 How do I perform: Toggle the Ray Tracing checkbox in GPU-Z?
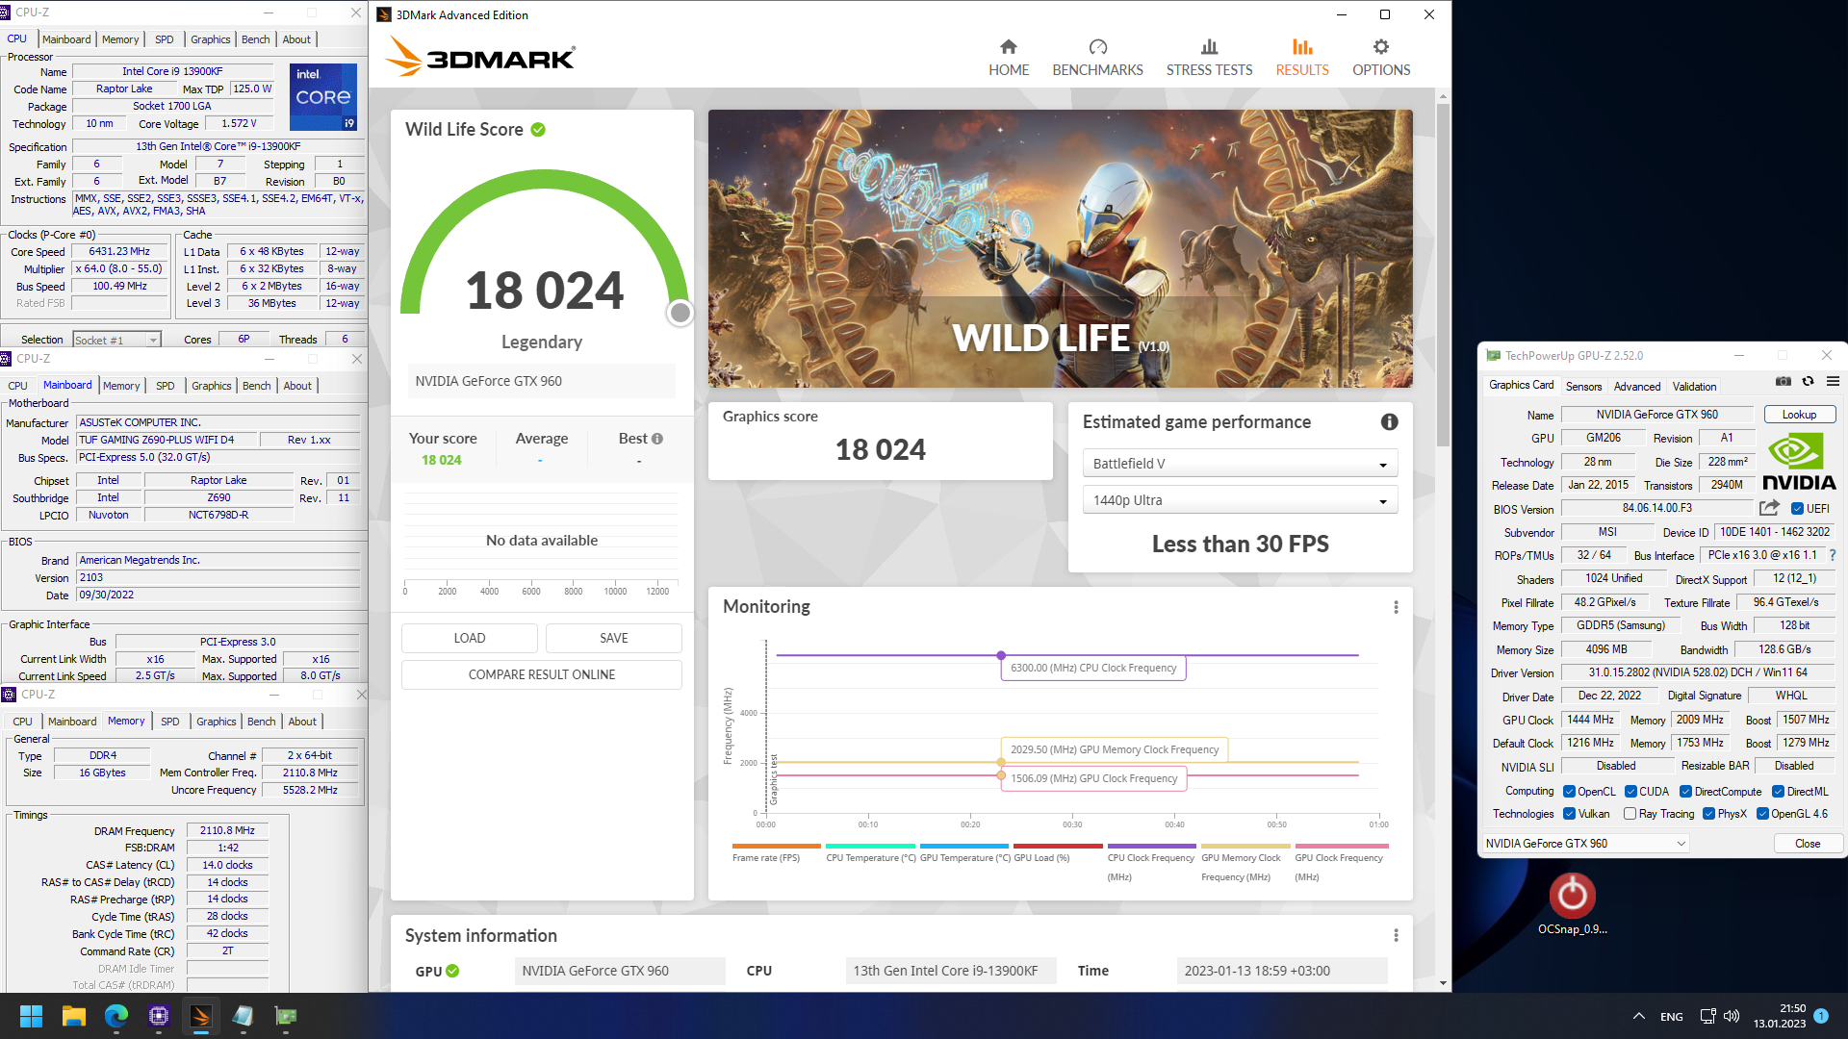click(1630, 814)
